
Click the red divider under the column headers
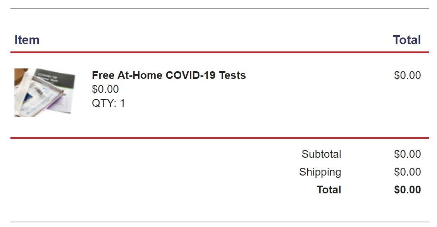tap(219, 52)
